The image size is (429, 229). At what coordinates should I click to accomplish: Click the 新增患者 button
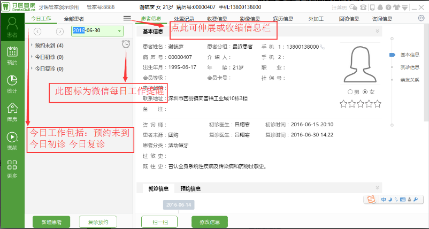pyautogui.click(x=51, y=222)
